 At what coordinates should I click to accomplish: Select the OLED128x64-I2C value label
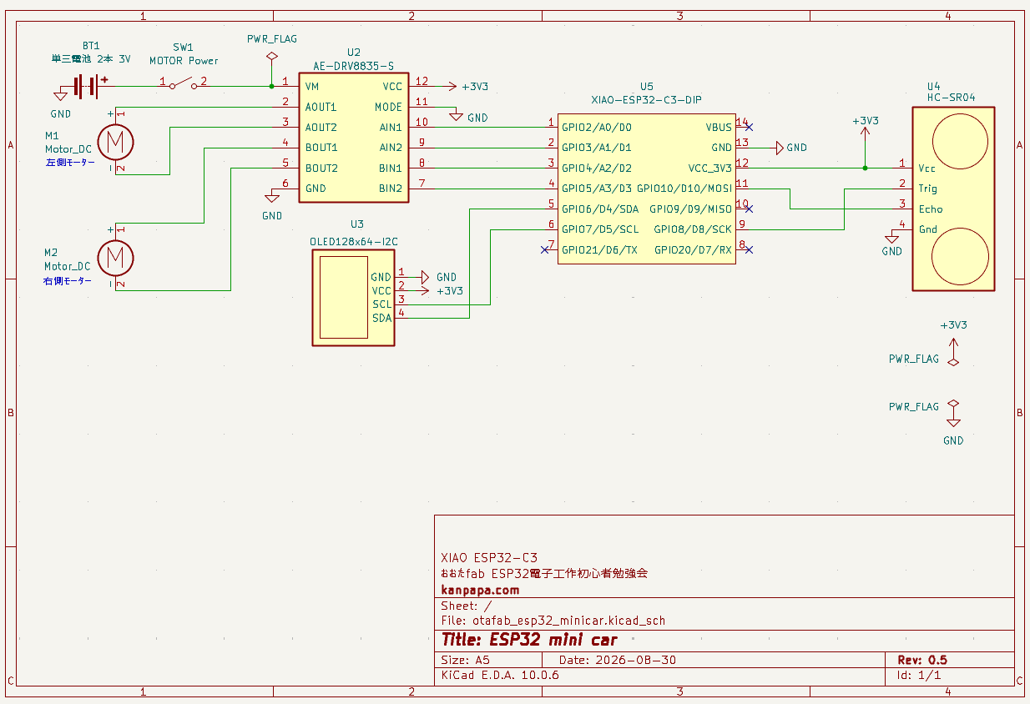tap(354, 241)
